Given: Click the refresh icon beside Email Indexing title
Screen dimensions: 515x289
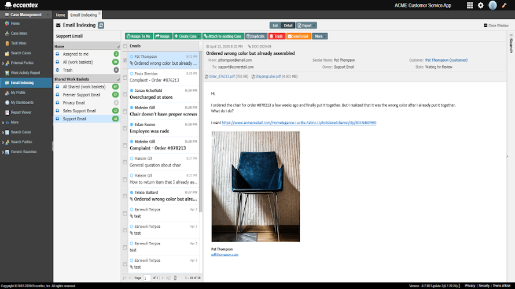Looking at the screenshot, I should coord(102,25).
